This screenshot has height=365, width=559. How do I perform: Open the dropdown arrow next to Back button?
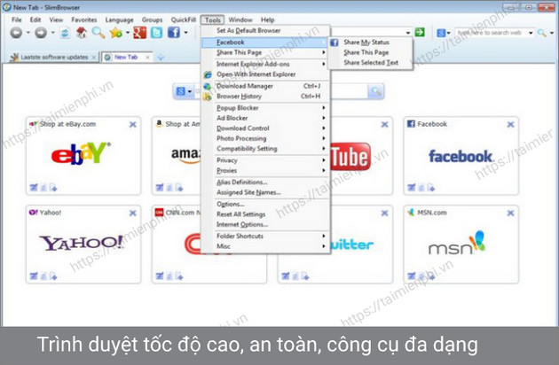(x=29, y=33)
